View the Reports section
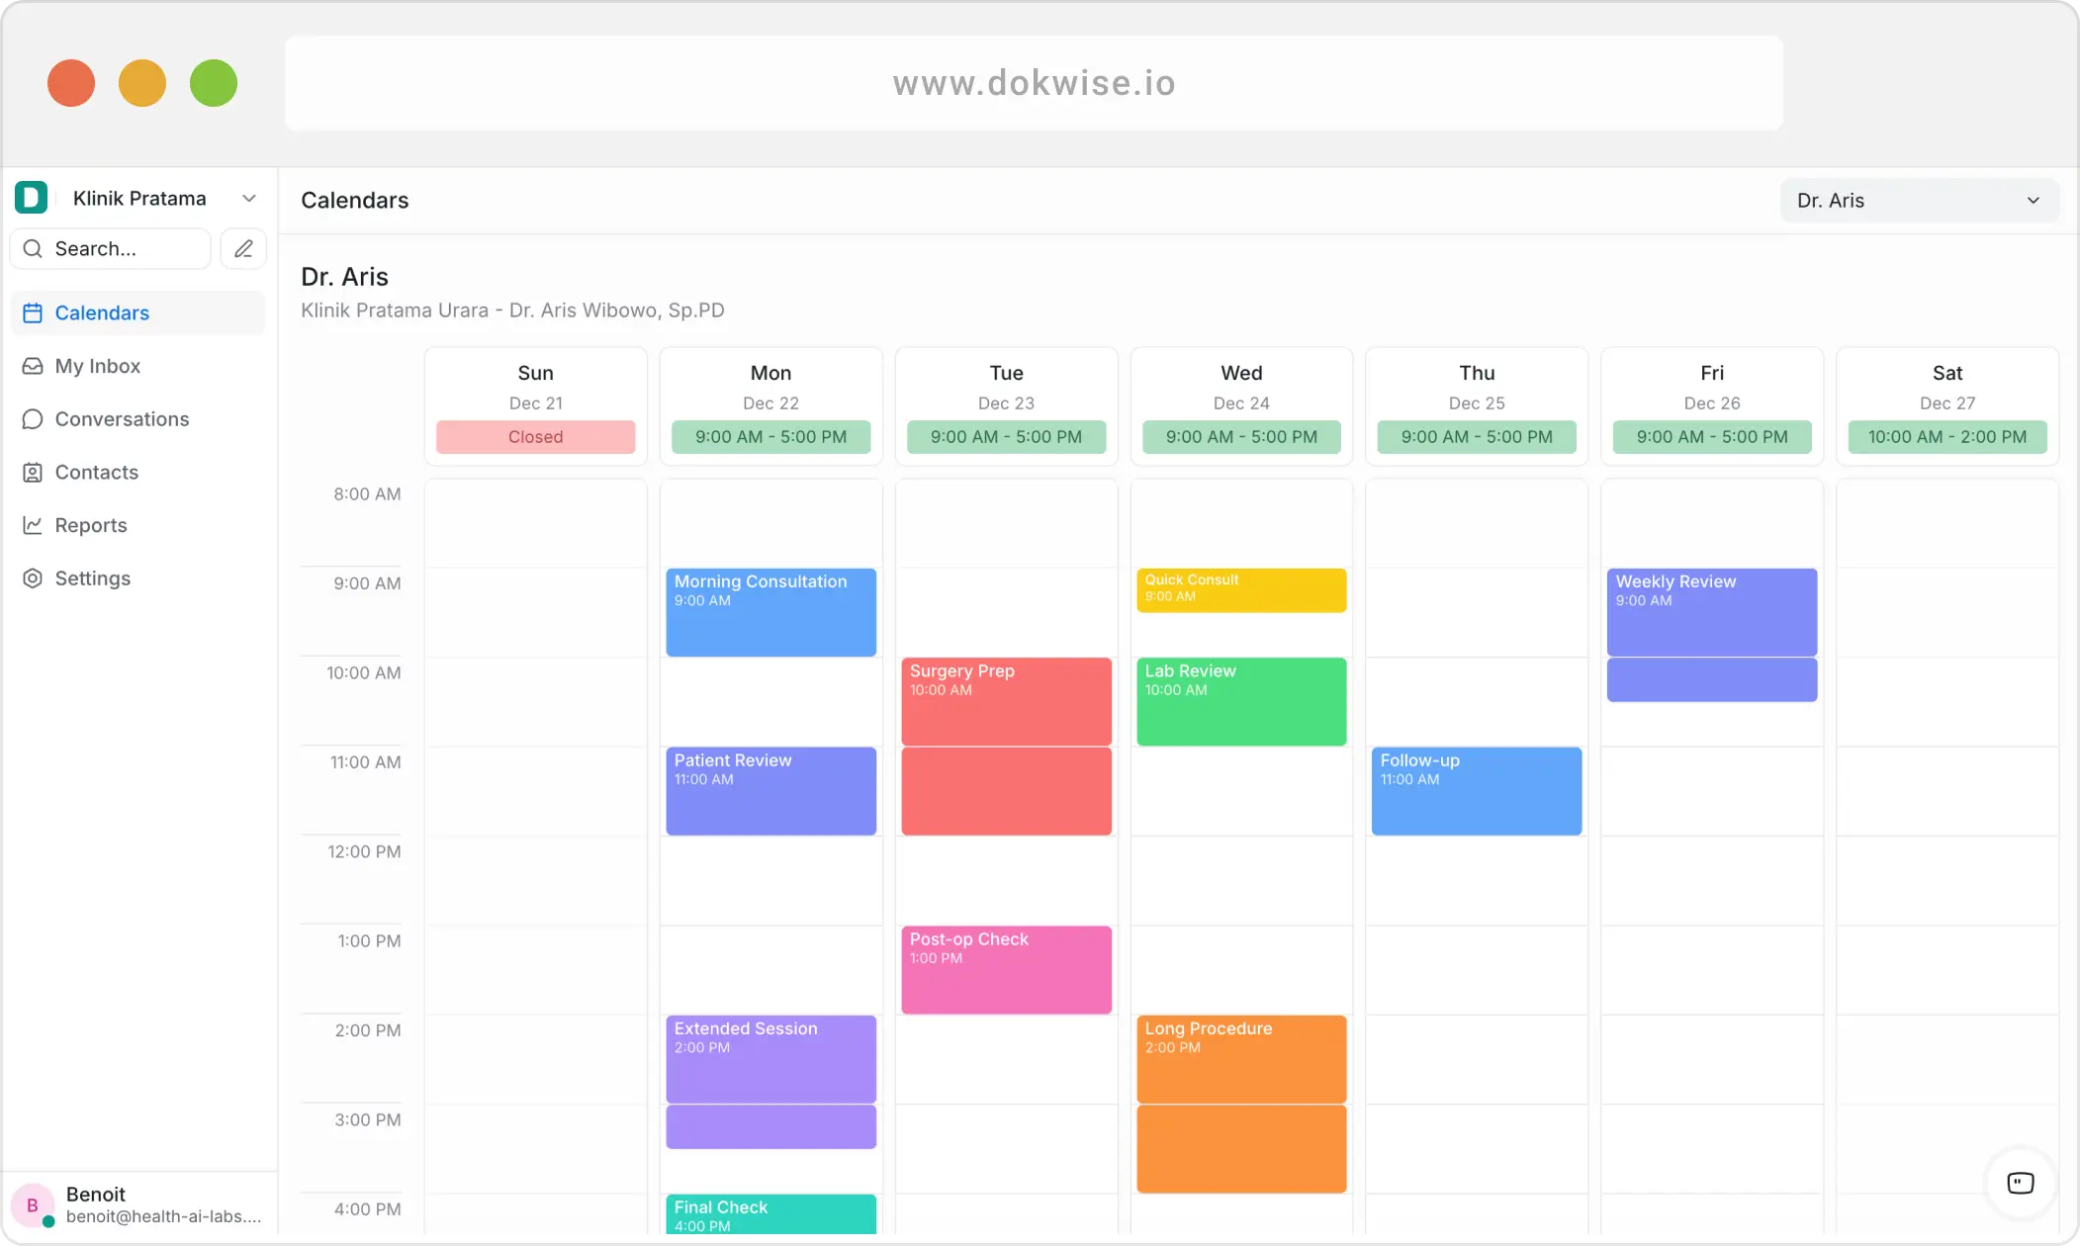 click(91, 525)
